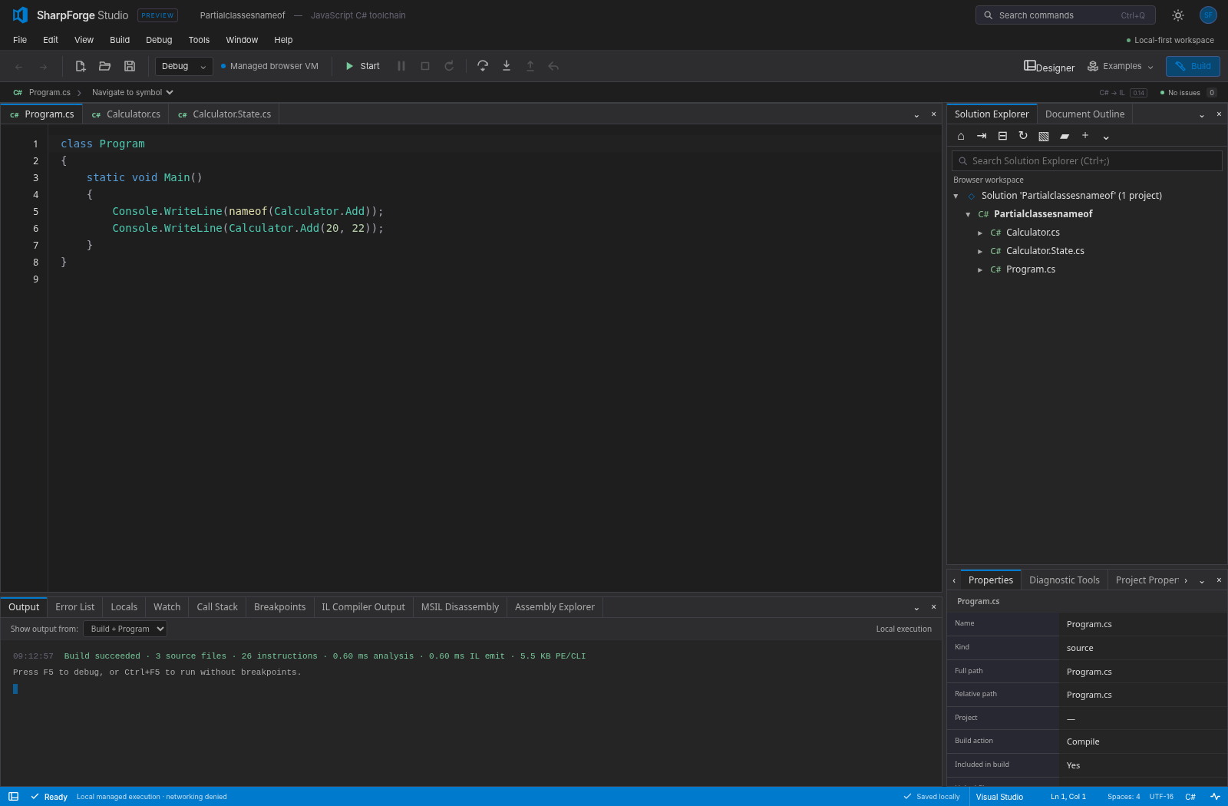
Task: Click the Stop square debug icon
Action: [x=425, y=66]
